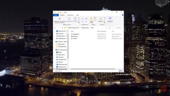The width and height of the screenshot is (170, 96).
Task: Expand the Выделить dropdown arrow
Action: click(110, 22)
